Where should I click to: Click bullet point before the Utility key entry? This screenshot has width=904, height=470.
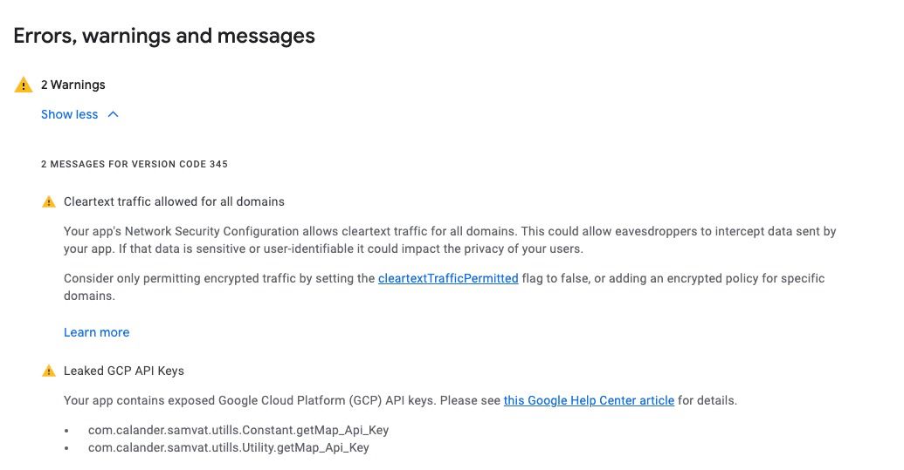pos(67,448)
